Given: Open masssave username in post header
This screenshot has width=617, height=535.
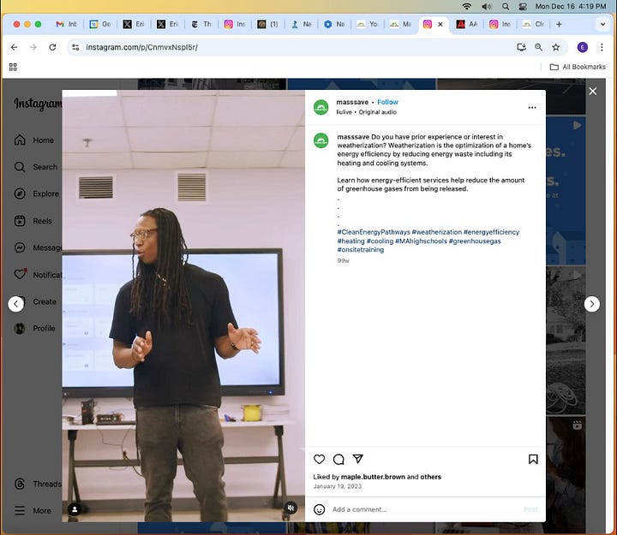Looking at the screenshot, I should pyautogui.click(x=352, y=102).
